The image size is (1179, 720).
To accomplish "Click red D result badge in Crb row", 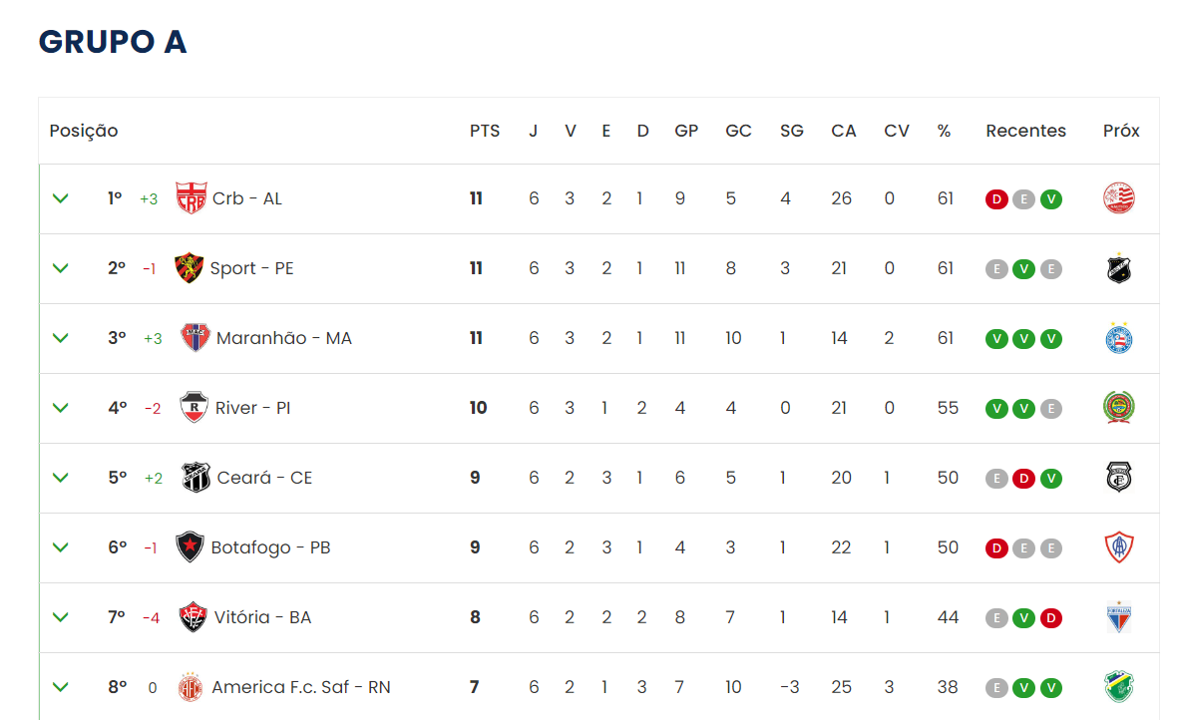I will (995, 199).
